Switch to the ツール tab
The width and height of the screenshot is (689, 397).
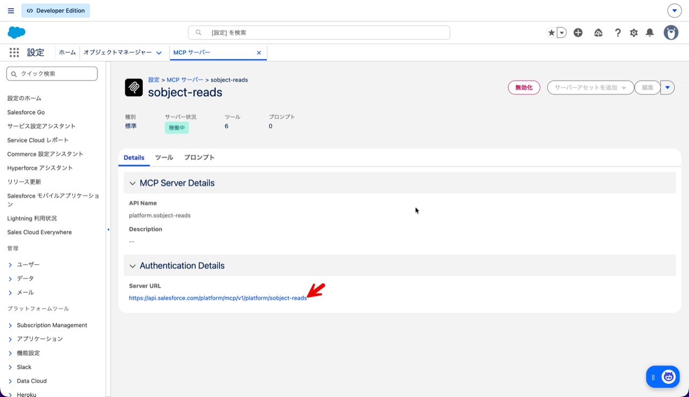coord(164,158)
